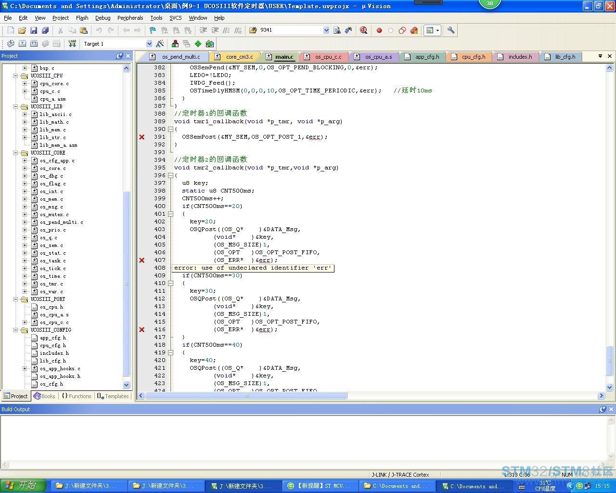The image size is (616, 493).
Task: Switch to the Templates panel tab
Action: pos(113,396)
